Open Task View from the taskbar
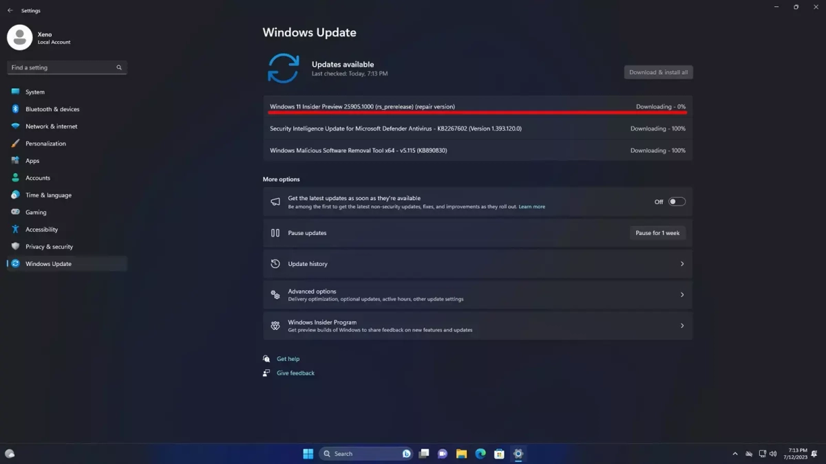 coord(424,454)
